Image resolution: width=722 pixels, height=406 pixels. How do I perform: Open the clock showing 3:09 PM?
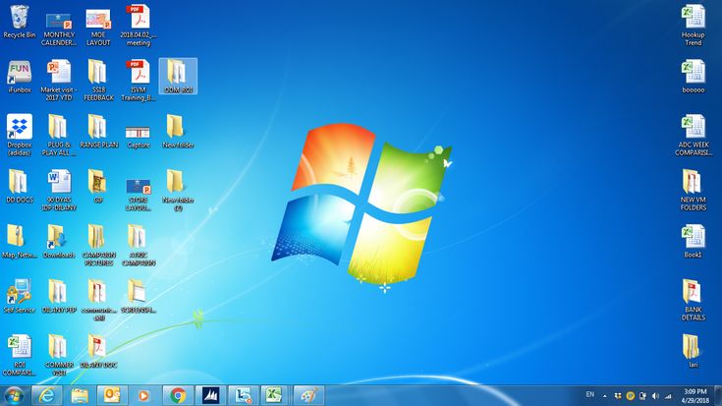(x=695, y=396)
